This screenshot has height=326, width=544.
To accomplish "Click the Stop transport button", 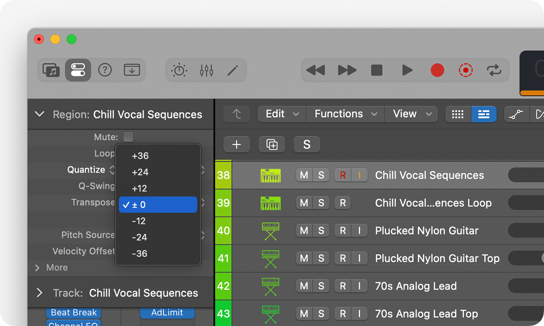I will tap(377, 70).
